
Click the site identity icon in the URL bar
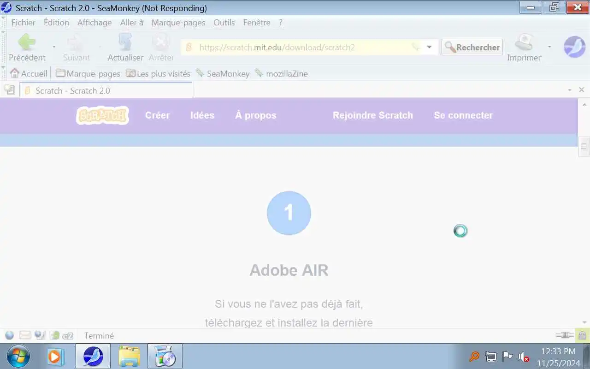point(189,47)
